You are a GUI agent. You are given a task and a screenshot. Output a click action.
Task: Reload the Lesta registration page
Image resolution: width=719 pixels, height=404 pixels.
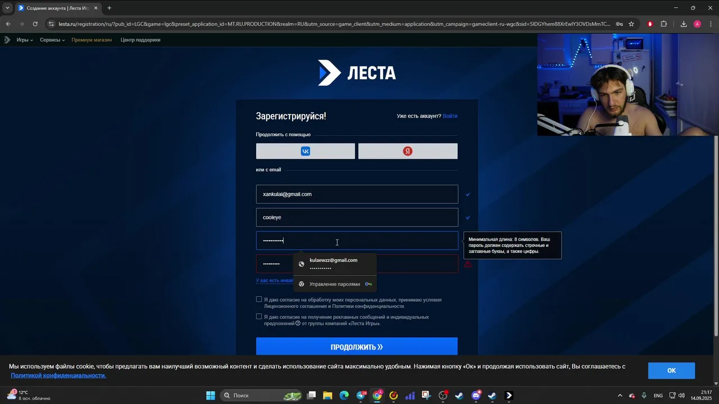click(35, 24)
